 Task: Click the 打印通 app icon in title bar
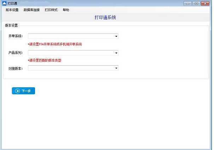[4, 3]
